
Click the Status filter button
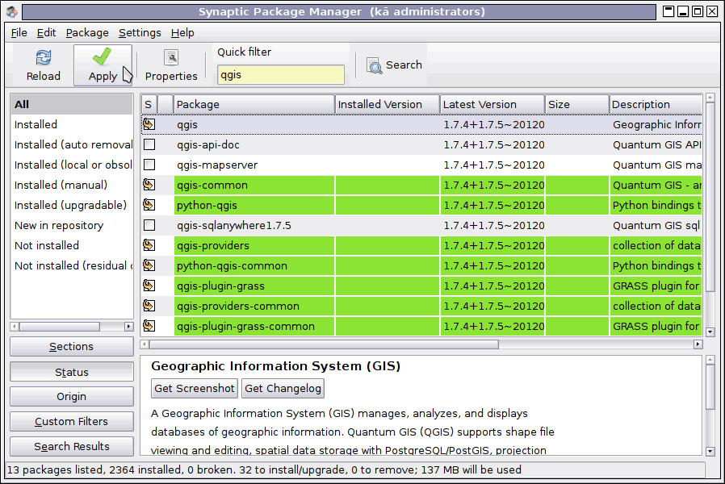pyautogui.click(x=72, y=372)
